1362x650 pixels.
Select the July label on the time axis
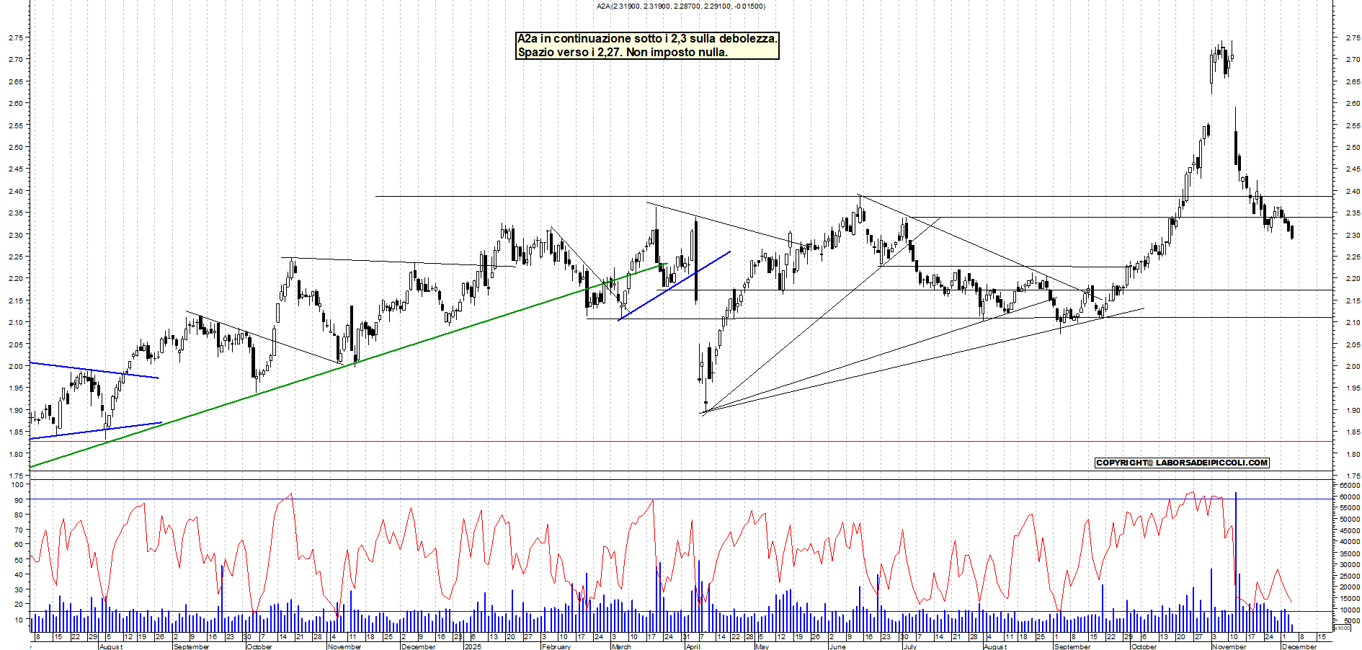tap(910, 646)
